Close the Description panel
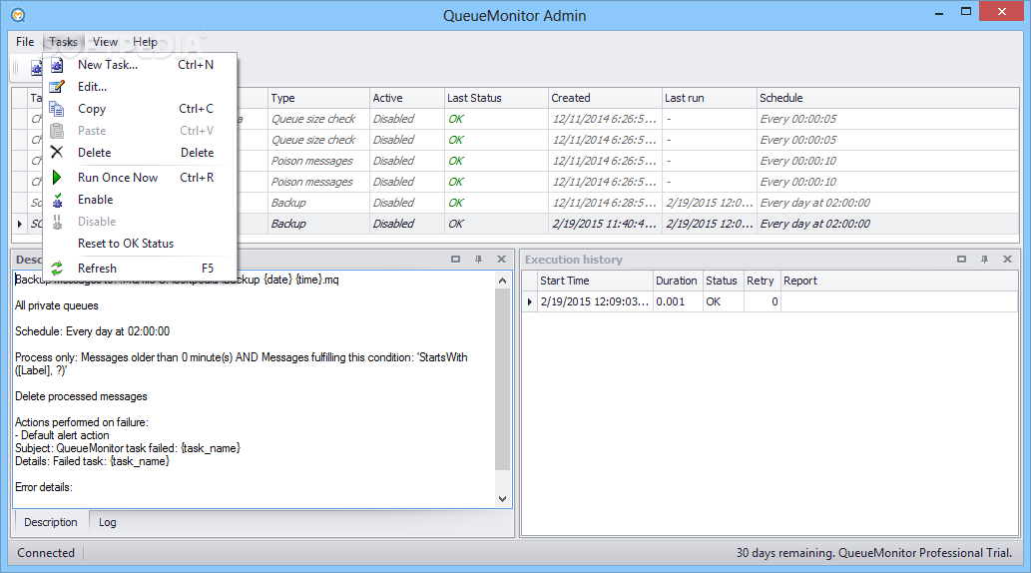Viewport: 1031px width, 573px height. (501, 260)
